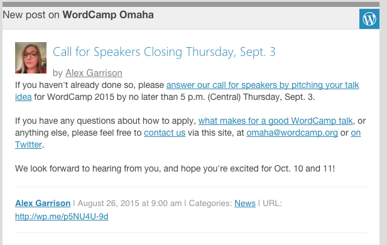Click the 'August 26, 2015 at 9:00 am' date

129,204
